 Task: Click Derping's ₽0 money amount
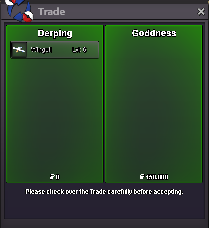55,177
